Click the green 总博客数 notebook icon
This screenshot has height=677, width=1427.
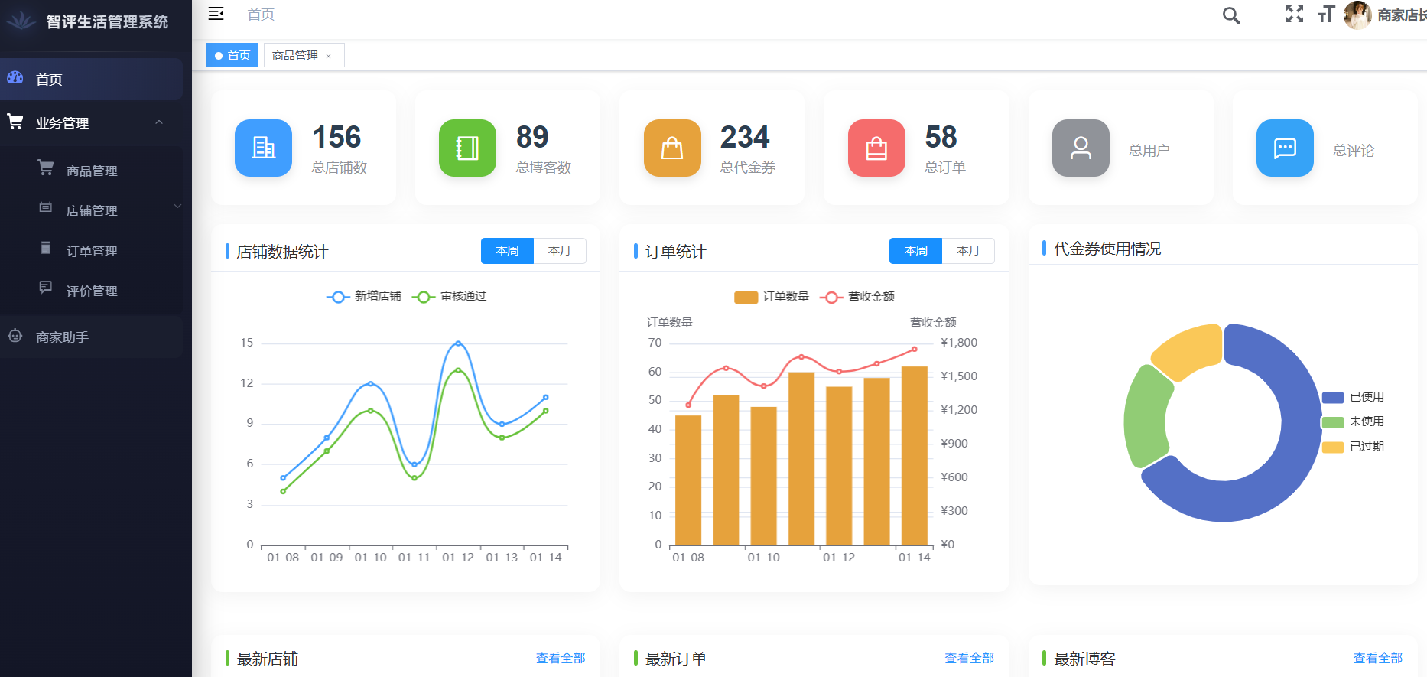(467, 148)
